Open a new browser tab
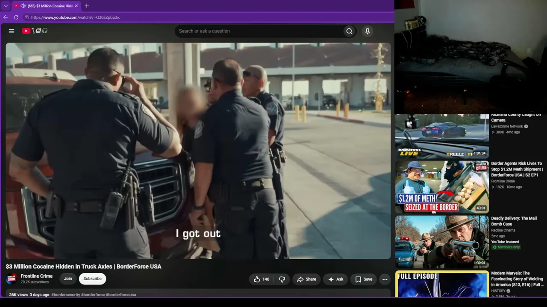Viewport: 547px width, 307px height. pos(87,6)
